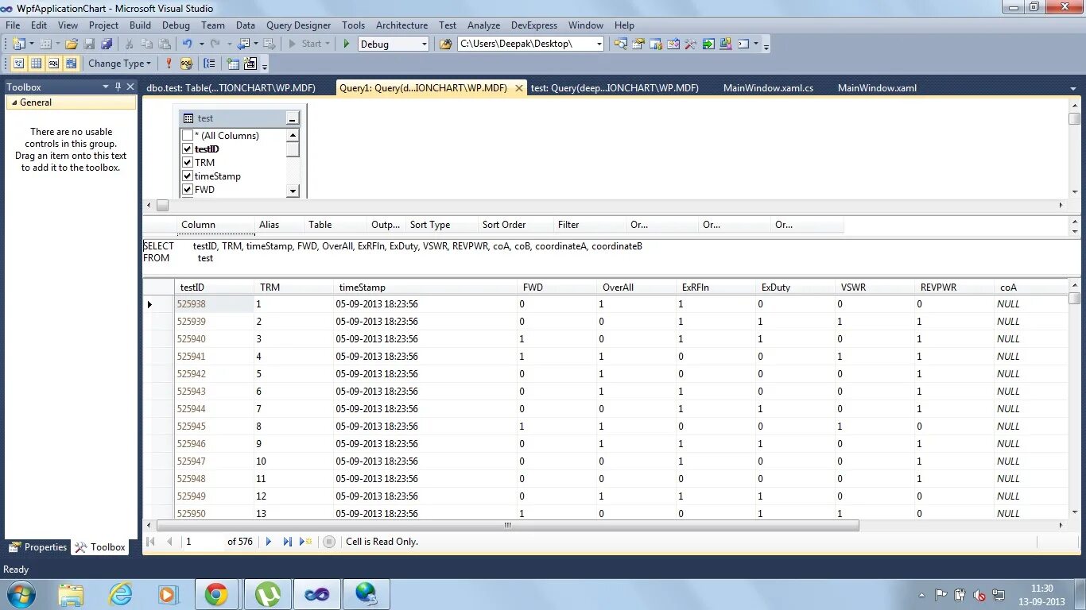Click the Alias criteria column header
Screen dimensions: 1086x610
click(x=279, y=225)
